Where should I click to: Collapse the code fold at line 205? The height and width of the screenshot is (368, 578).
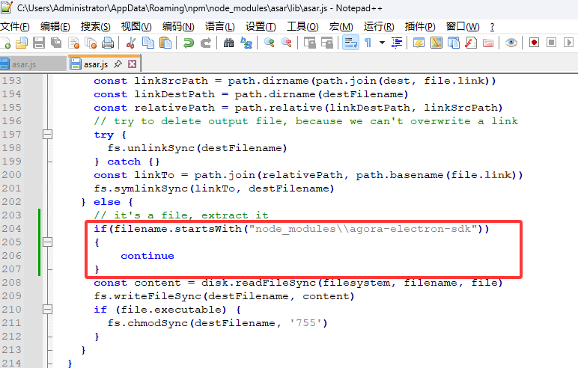pyautogui.click(x=48, y=242)
